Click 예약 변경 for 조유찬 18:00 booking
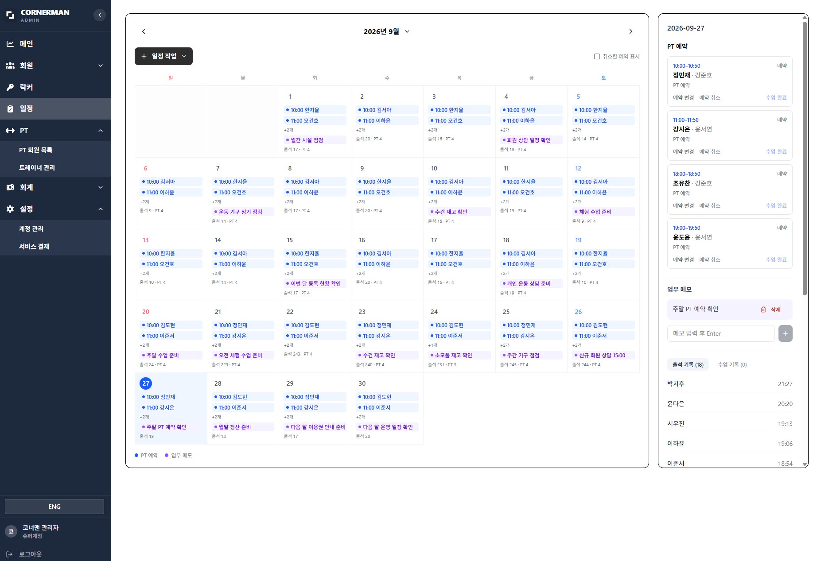The height and width of the screenshot is (561, 817). (683, 205)
